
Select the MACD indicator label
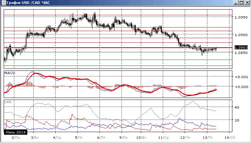pyautogui.click(x=10, y=73)
